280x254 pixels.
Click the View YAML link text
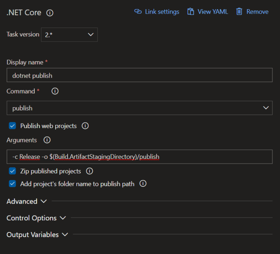pyautogui.click(x=212, y=12)
